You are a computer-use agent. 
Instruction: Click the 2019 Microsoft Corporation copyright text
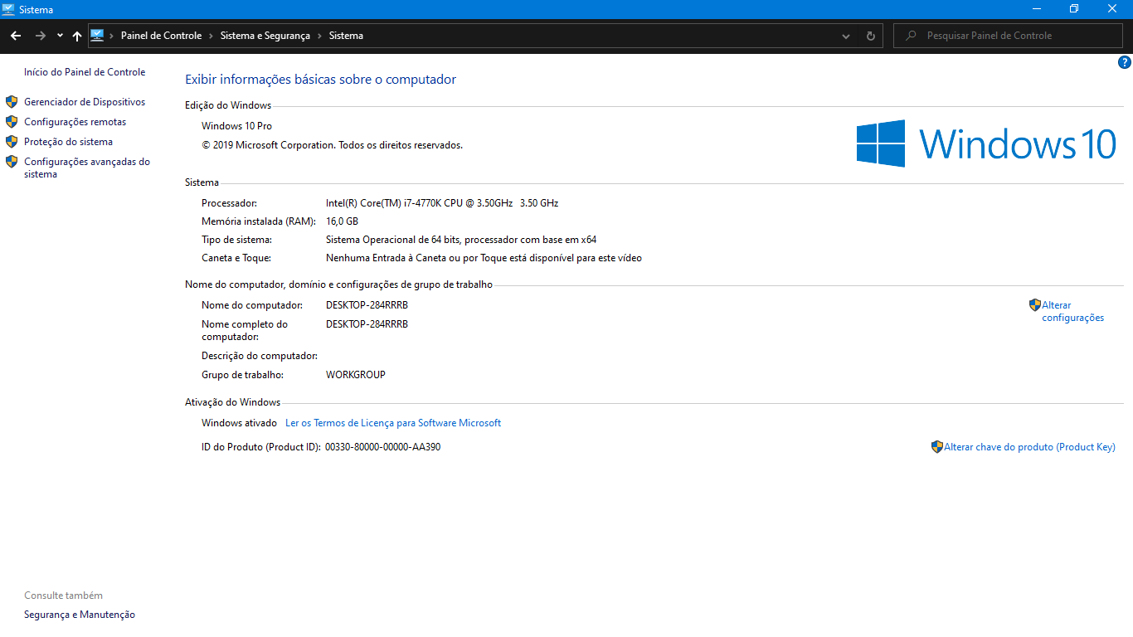pyautogui.click(x=332, y=145)
